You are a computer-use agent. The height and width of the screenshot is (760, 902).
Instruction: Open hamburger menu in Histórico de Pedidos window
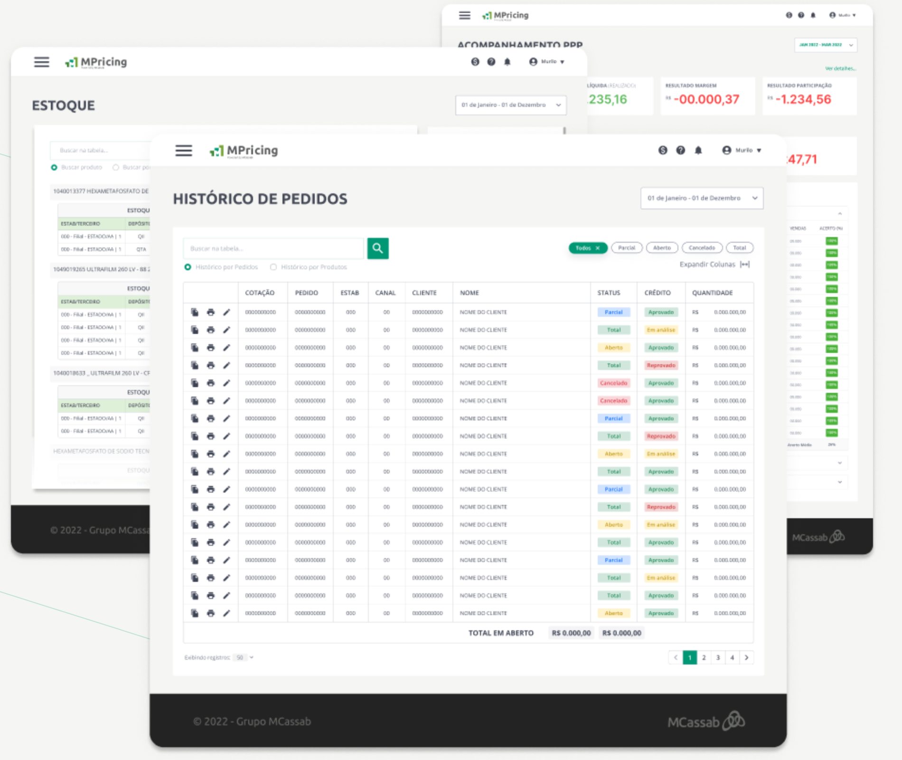(184, 151)
